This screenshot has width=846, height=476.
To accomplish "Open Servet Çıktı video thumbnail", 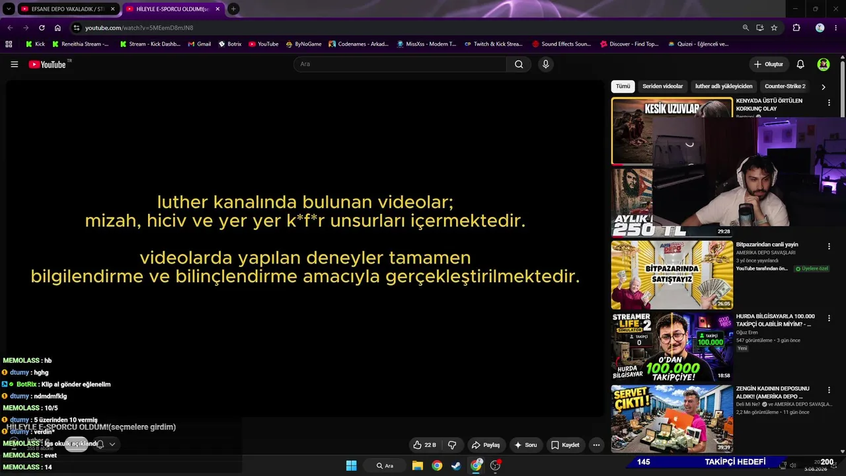I will [672, 419].
